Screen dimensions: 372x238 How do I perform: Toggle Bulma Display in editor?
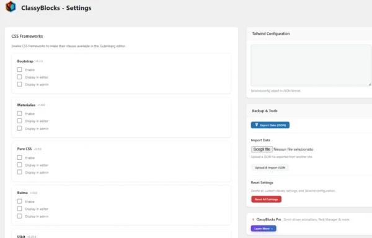coord(19,209)
